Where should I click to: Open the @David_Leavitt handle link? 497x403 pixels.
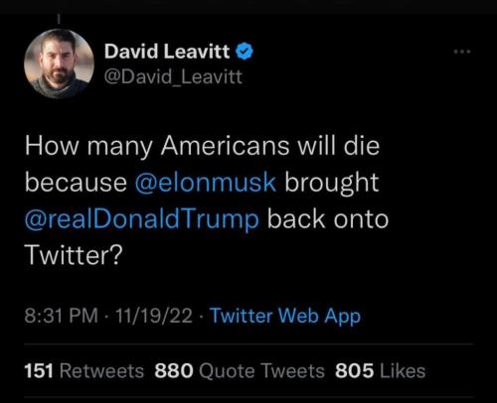coord(173,77)
